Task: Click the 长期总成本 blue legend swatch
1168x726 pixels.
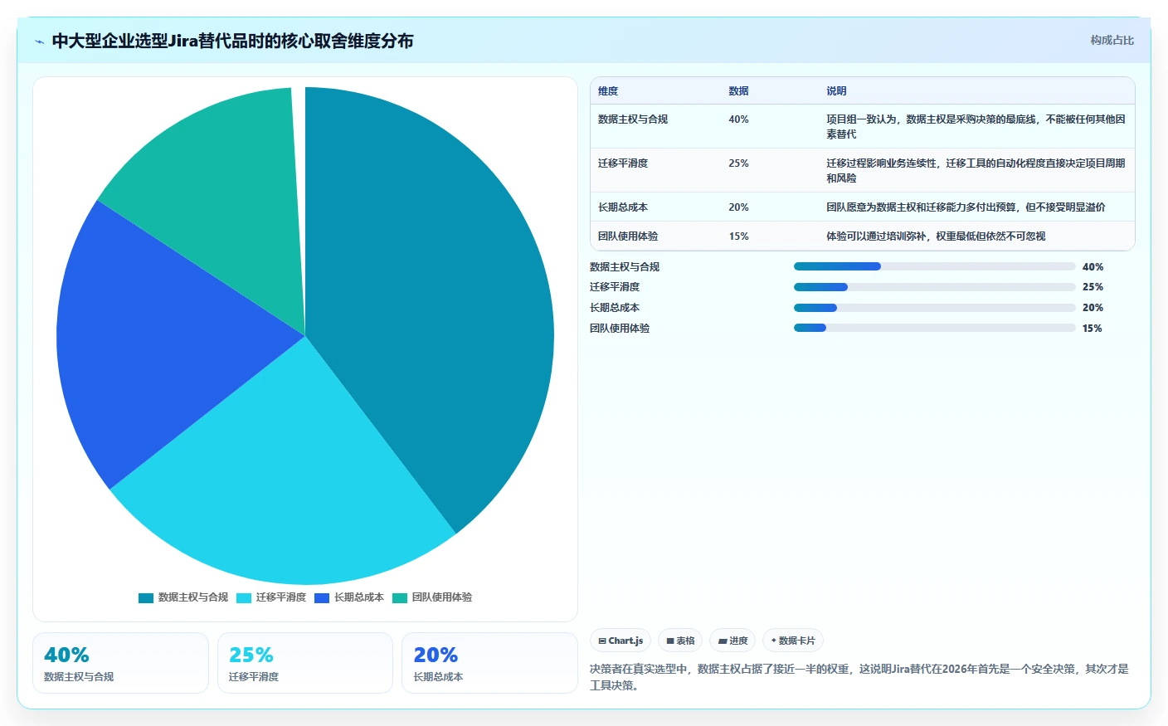Action: pyautogui.click(x=322, y=597)
